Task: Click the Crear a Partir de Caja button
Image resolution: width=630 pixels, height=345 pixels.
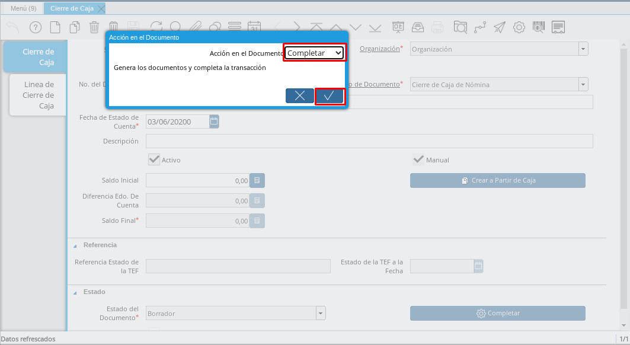Action: tap(497, 181)
